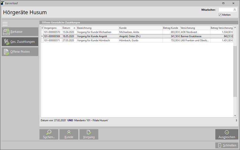
Task: Click the scrollbar down arrow in table
Action: 235,116
